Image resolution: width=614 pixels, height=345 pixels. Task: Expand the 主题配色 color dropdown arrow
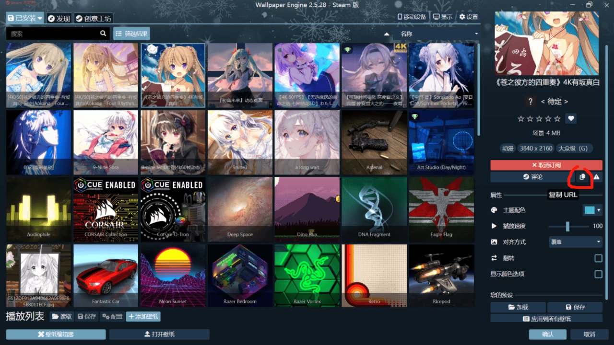tap(599, 210)
